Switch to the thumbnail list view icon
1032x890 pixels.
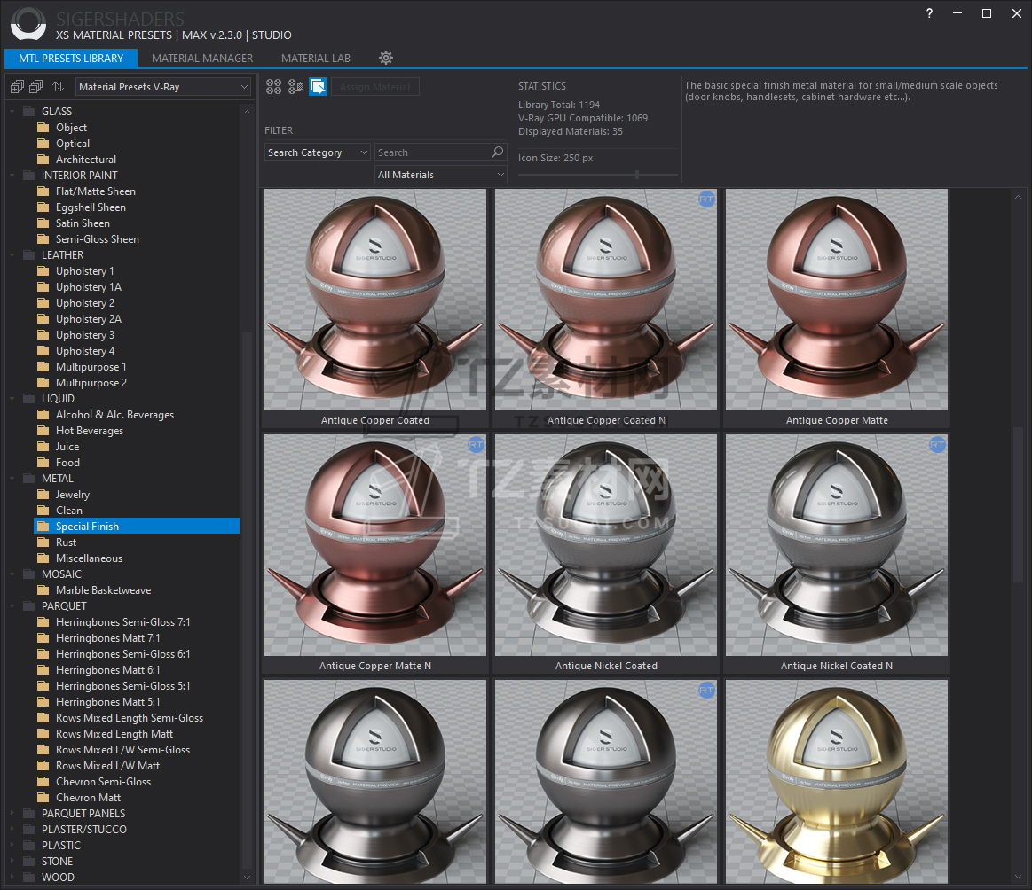(x=296, y=86)
